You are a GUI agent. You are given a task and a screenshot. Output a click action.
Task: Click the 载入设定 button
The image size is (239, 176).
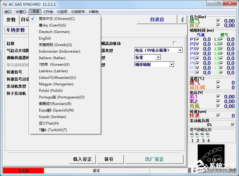click(82, 159)
